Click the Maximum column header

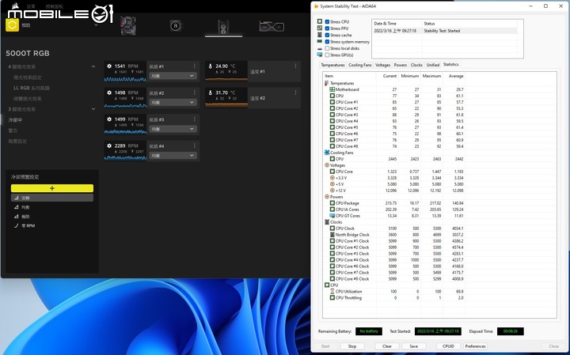pos(431,76)
